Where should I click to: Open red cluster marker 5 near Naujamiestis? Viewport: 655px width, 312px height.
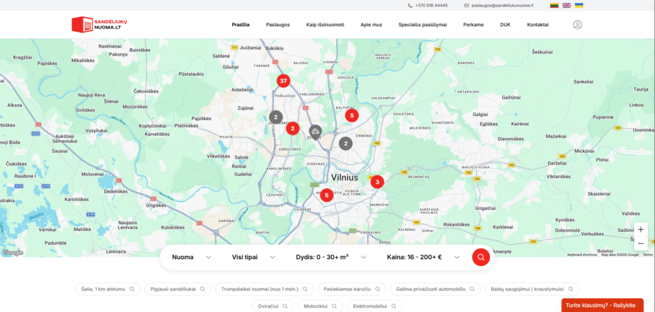tap(327, 195)
